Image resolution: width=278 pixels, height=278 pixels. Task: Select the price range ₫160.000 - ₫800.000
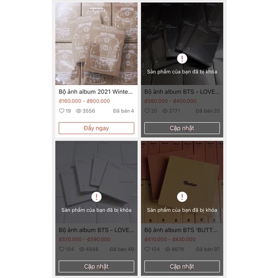point(84,101)
